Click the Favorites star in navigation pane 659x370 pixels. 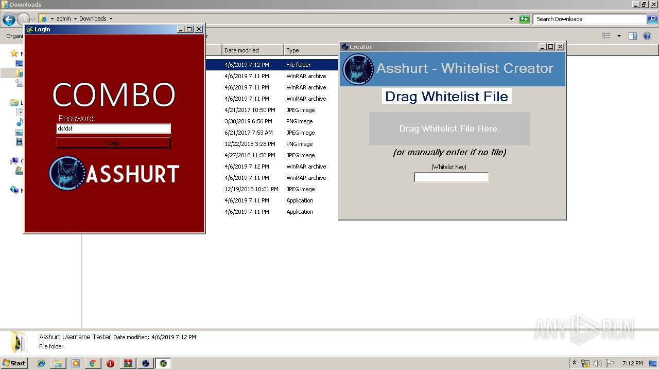coord(14,53)
